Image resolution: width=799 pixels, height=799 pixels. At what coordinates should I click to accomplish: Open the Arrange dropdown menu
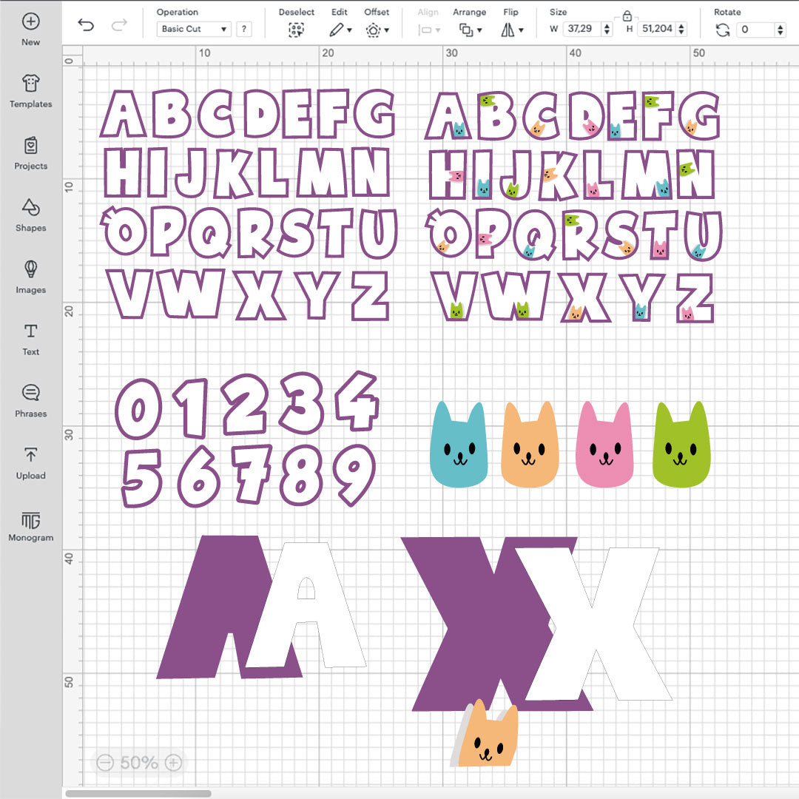pos(471,28)
